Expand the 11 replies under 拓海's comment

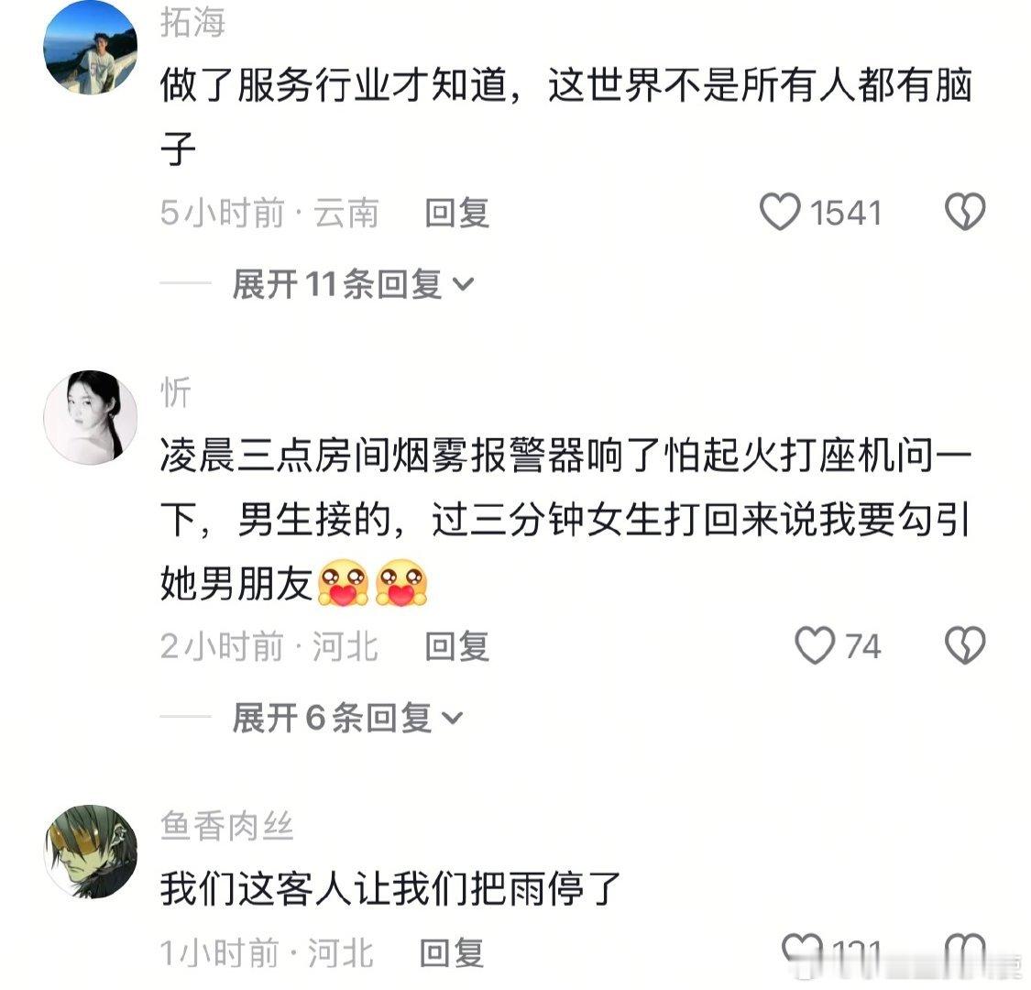pos(353,284)
